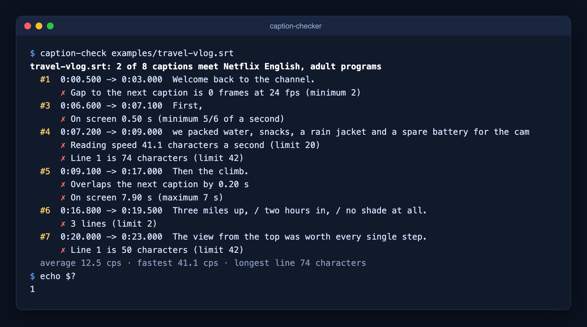Click caption number #7
This screenshot has height=327, width=587.
point(45,237)
